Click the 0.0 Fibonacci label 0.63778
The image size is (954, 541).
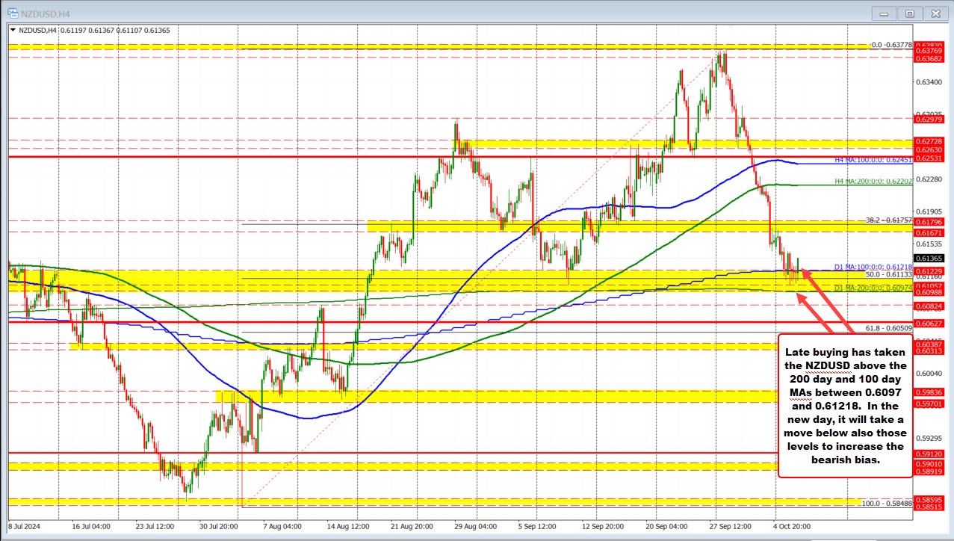(x=892, y=45)
